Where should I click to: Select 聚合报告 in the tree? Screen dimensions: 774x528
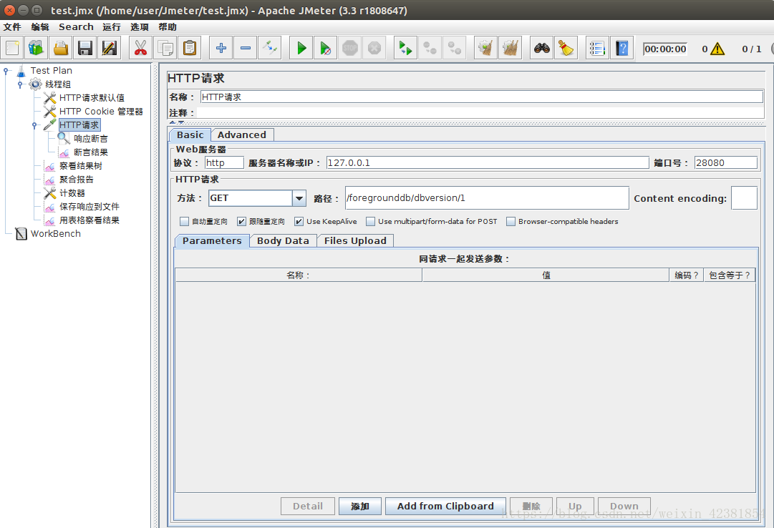pos(77,180)
